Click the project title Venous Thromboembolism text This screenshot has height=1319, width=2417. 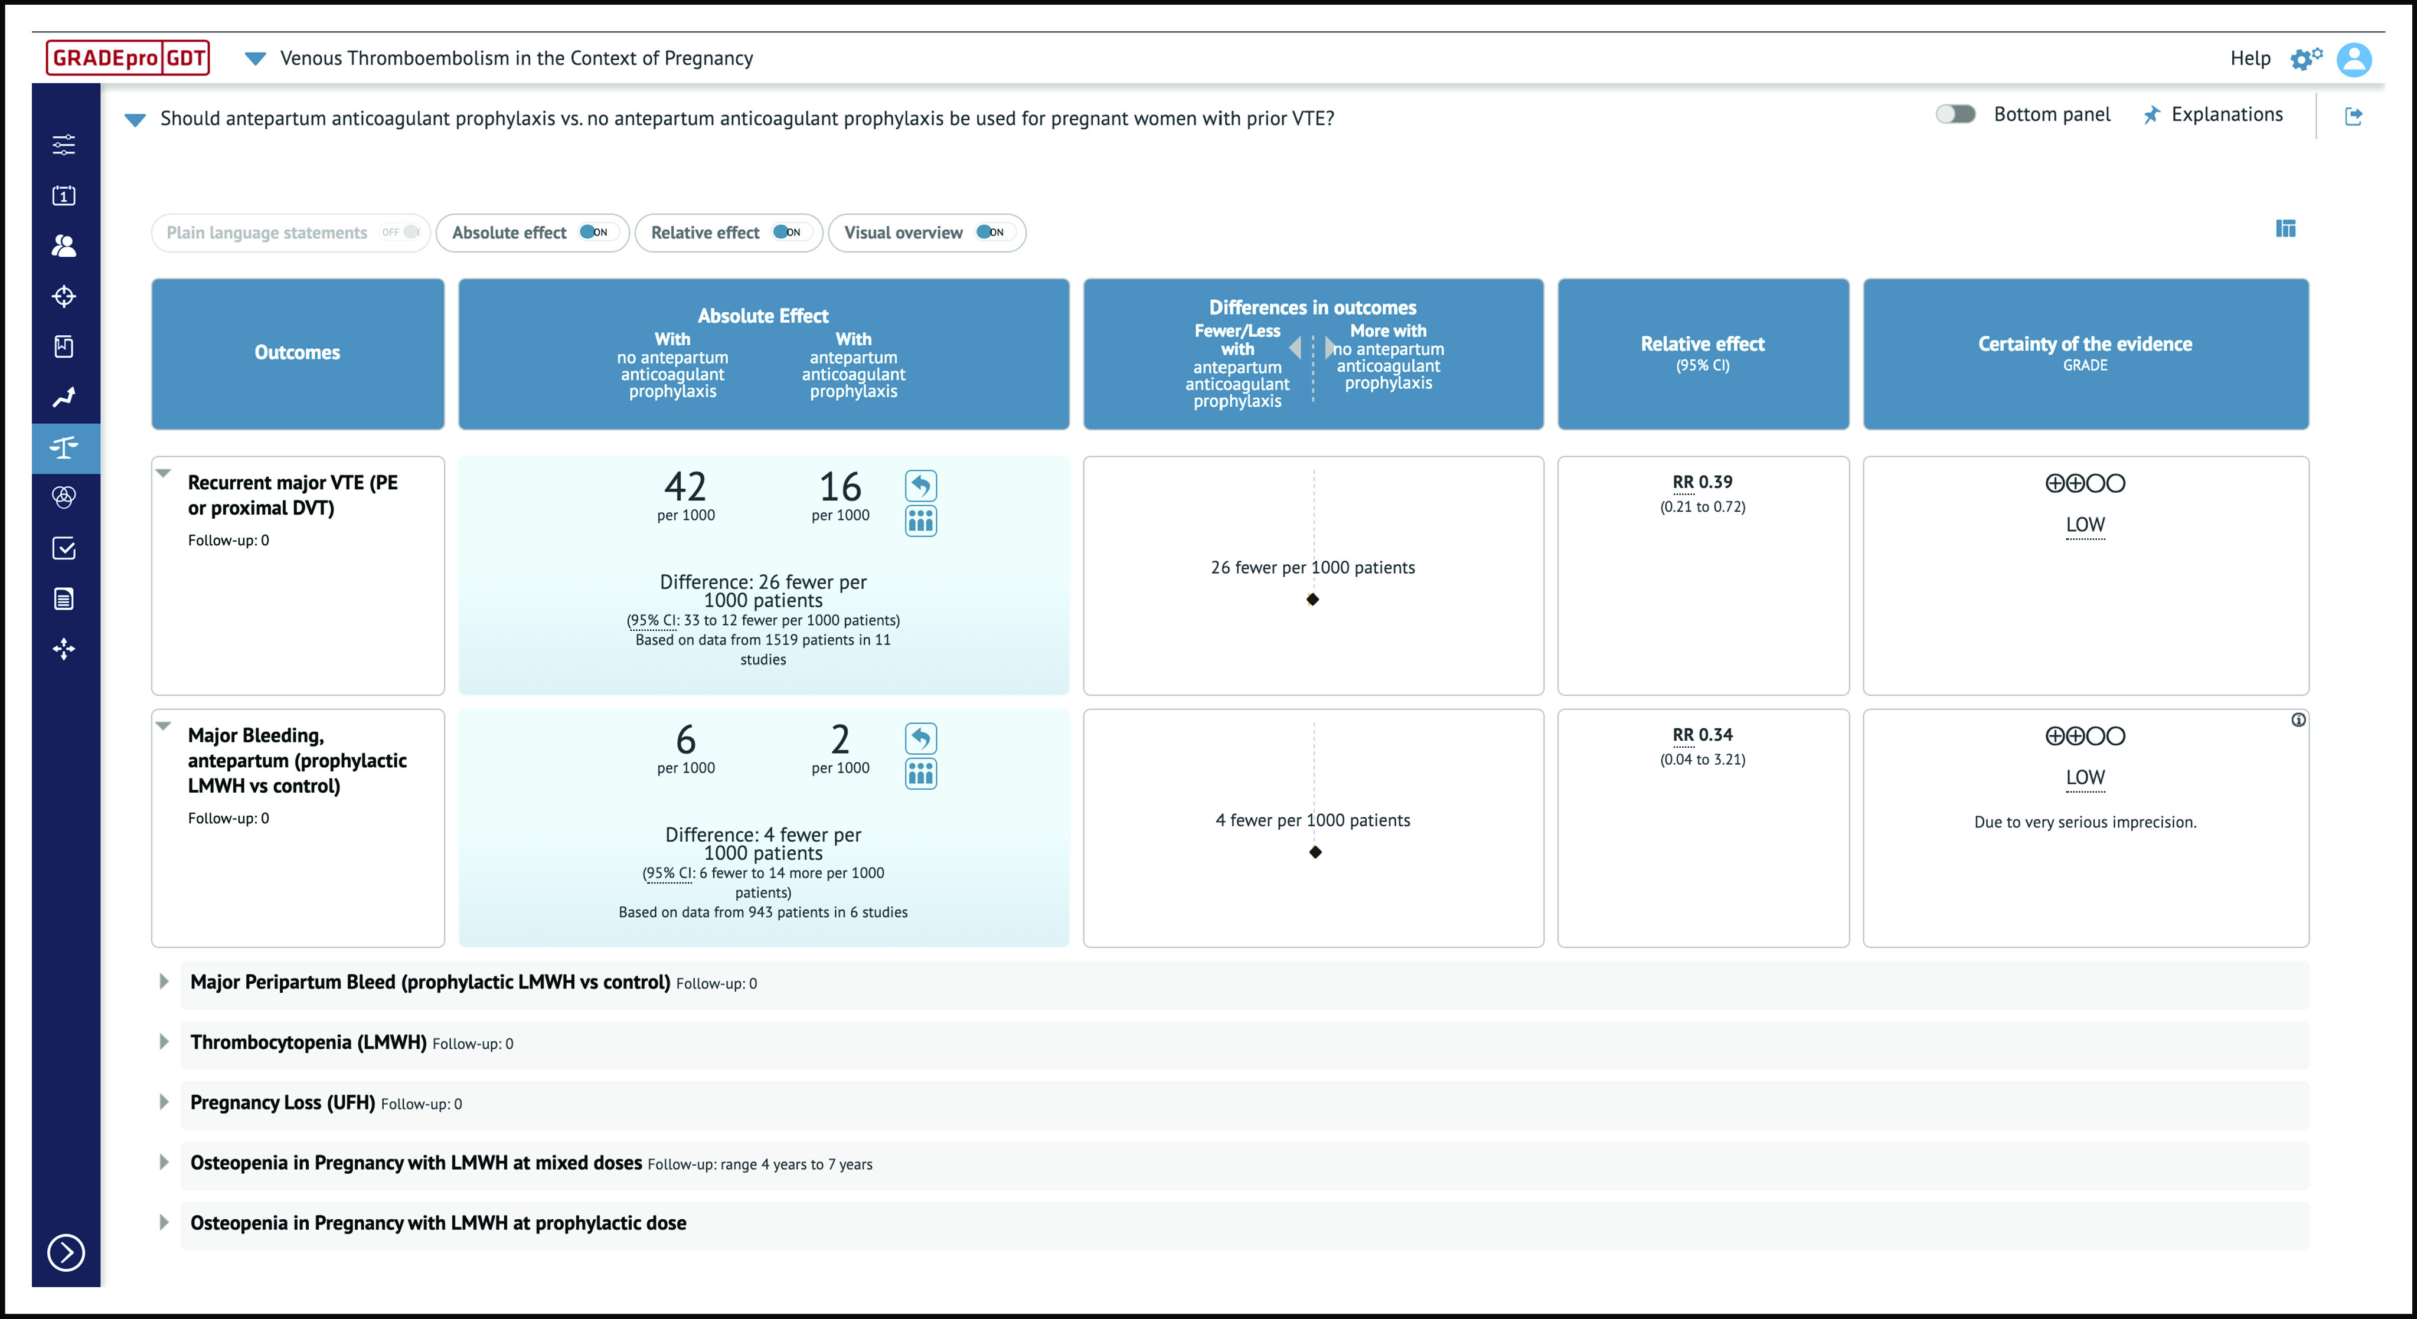coord(516,58)
